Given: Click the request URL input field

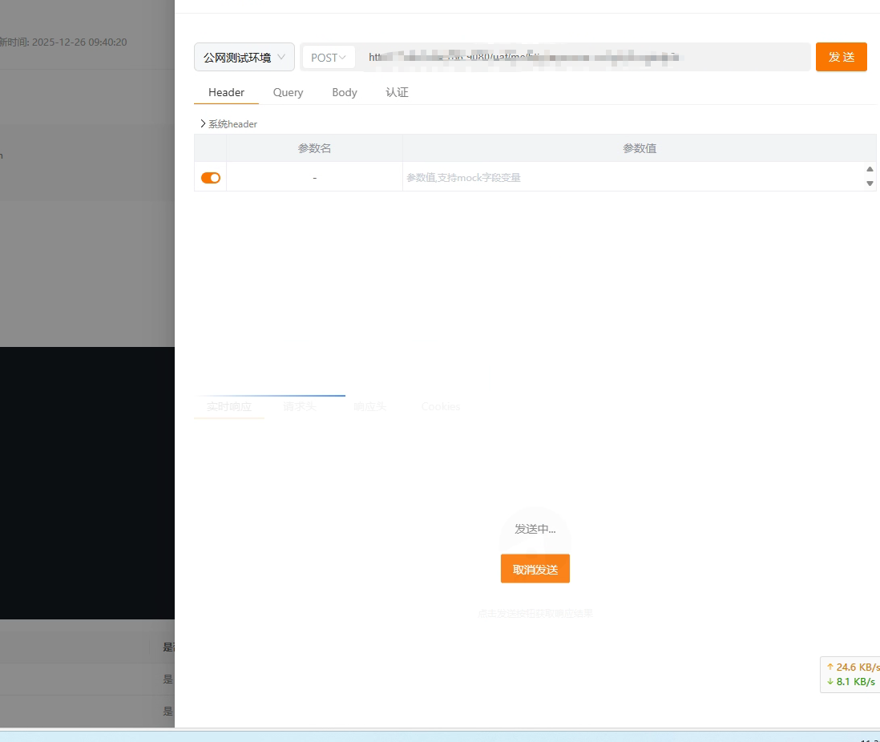Looking at the screenshot, I should click(x=585, y=57).
